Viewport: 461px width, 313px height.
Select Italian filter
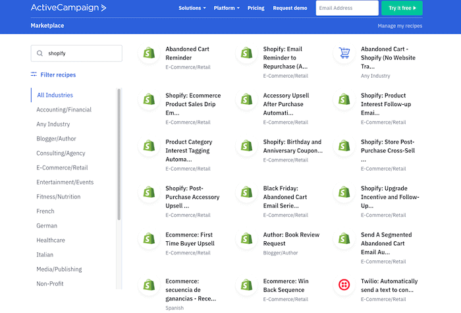tap(45, 255)
